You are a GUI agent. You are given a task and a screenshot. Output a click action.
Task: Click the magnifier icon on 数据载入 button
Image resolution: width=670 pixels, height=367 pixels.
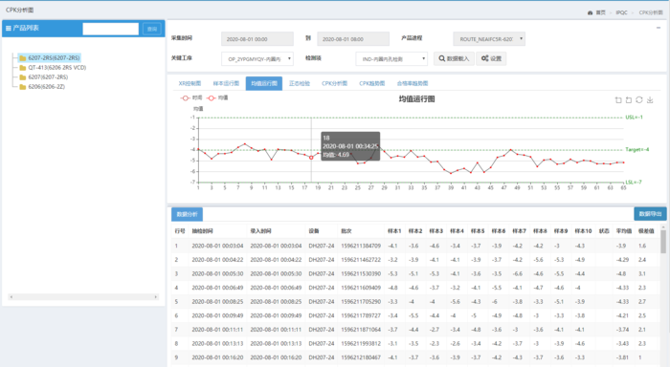[x=442, y=58]
